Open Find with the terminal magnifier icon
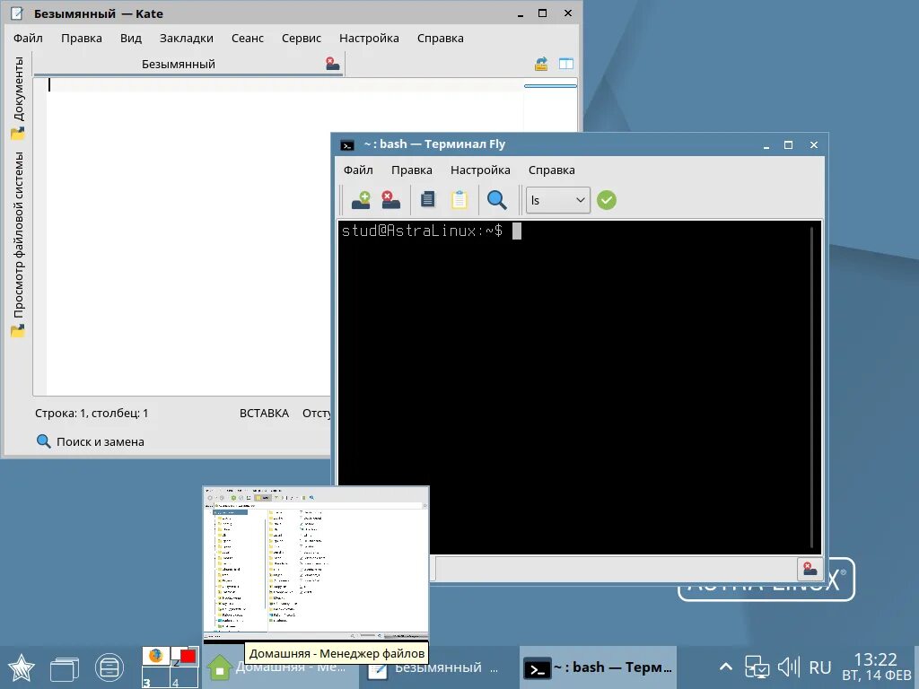 tap(496, 200)
